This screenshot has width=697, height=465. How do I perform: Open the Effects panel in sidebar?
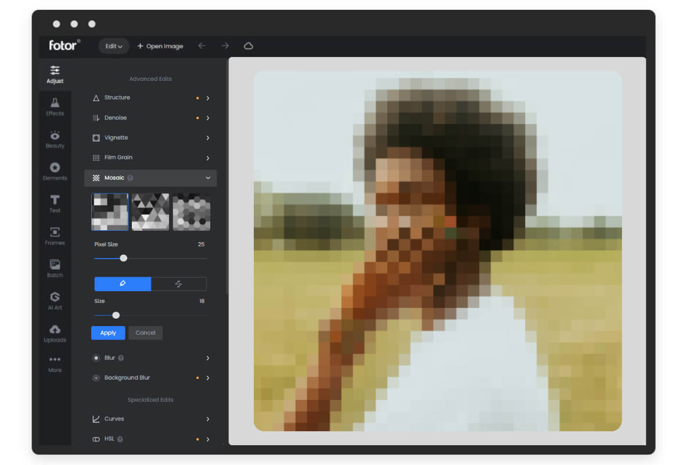[x=55, y=106]
